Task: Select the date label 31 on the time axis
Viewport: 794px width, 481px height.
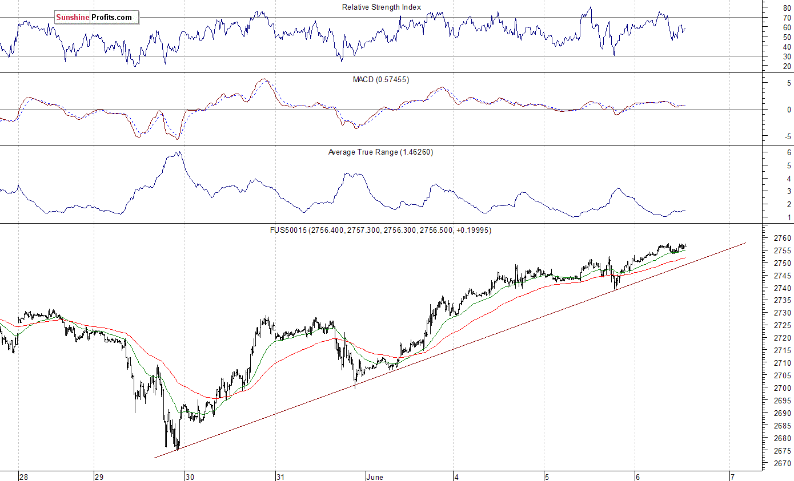Action: coord(280,477)
